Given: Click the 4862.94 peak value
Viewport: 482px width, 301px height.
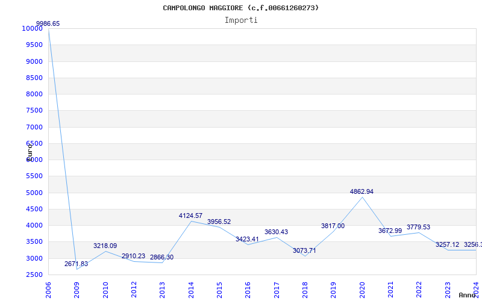Looking at the screenshot, I should (361, 191).
